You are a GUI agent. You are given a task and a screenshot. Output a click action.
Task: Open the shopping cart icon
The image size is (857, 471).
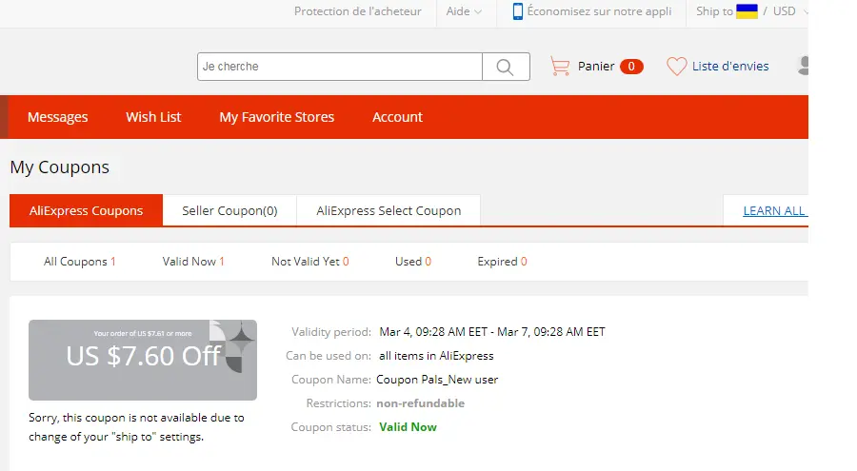(x=560, y=66)
